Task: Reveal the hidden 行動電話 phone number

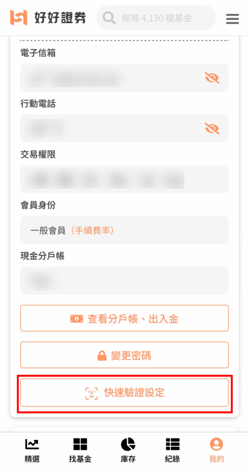Action: pos(212,129)
